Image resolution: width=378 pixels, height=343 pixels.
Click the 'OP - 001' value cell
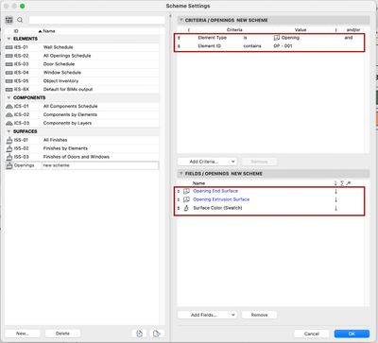pos(283,46)
